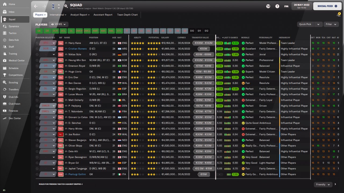This screenshot has height=193, width=344.
Task: Click the FM logo icon
Action: point(286,6)
